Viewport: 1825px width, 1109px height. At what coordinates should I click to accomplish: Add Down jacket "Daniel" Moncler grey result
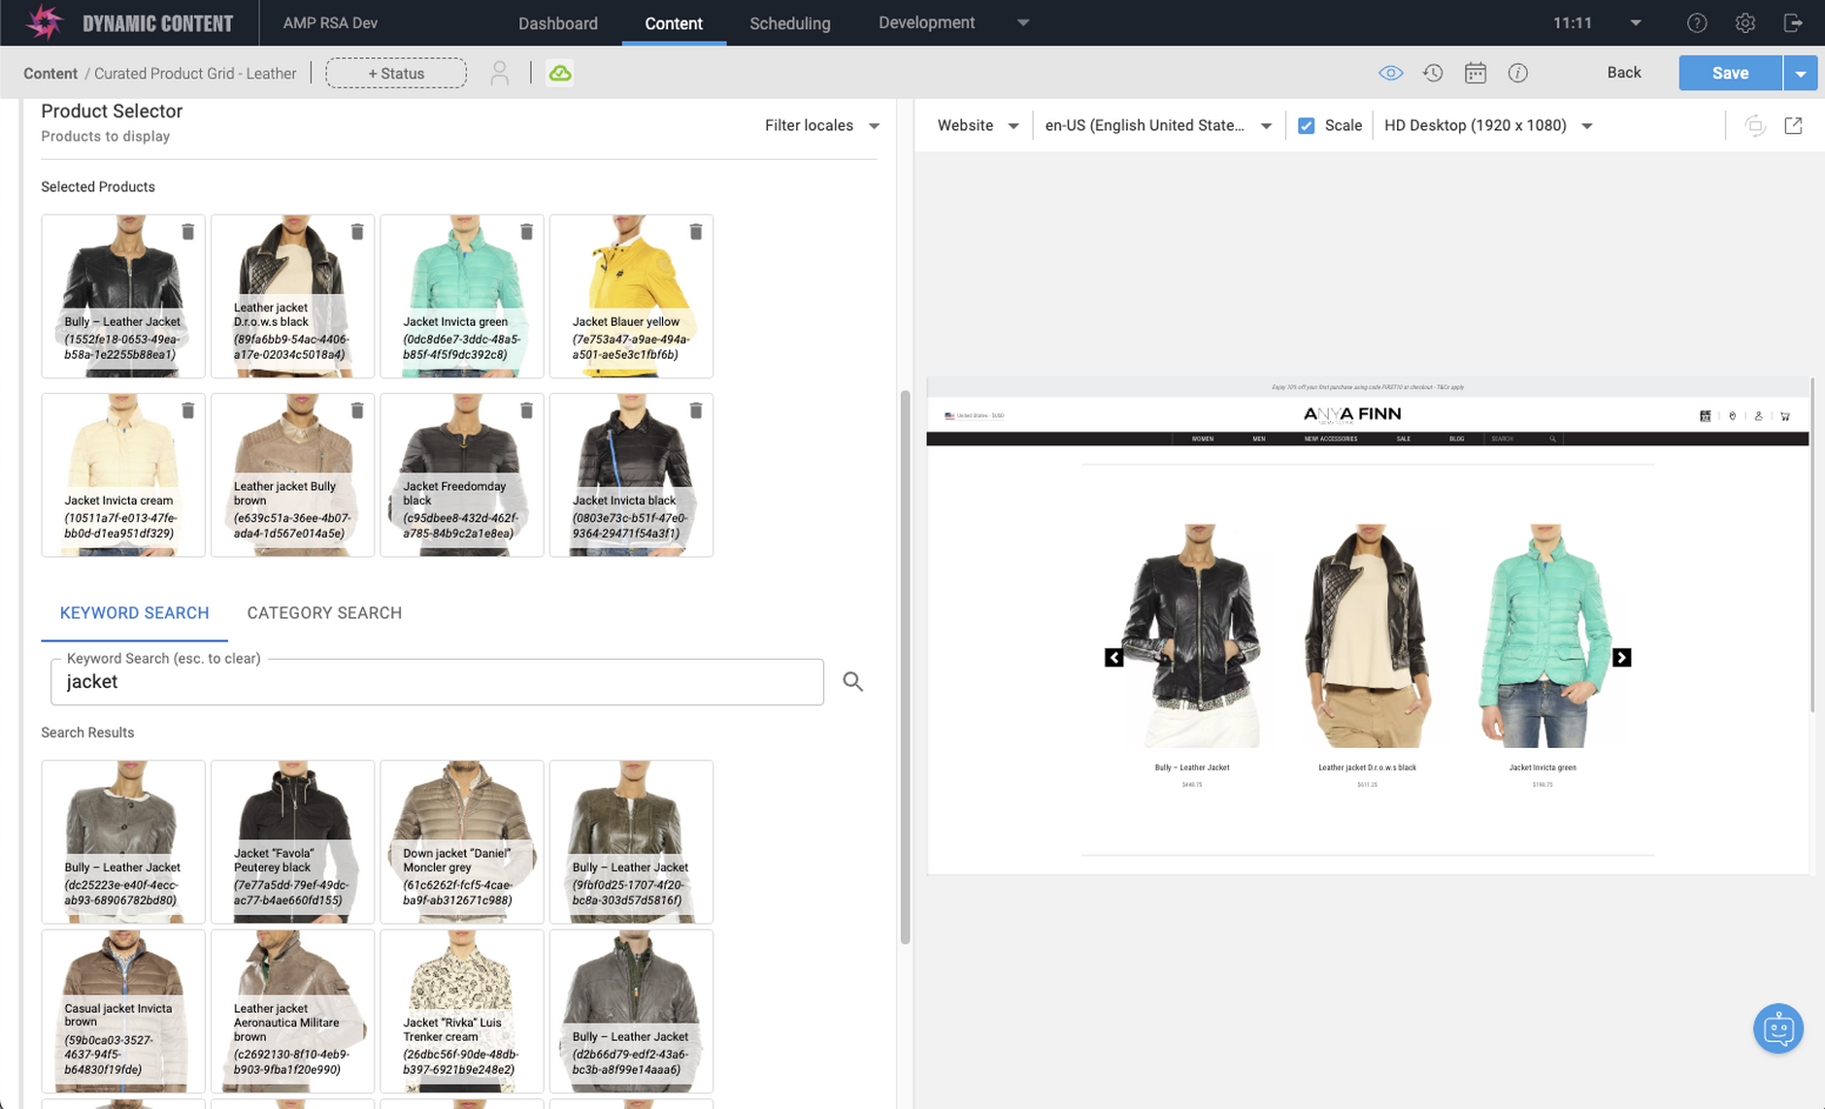click(x=462, y=842)
